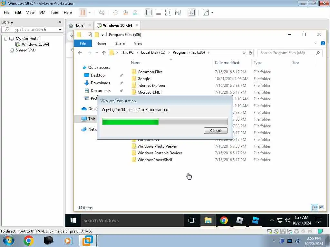Switch to details view icon
The image size is (330, 247).
(315, 208)
